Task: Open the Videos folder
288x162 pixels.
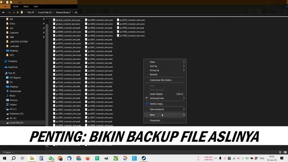Action: click(13, 105)
